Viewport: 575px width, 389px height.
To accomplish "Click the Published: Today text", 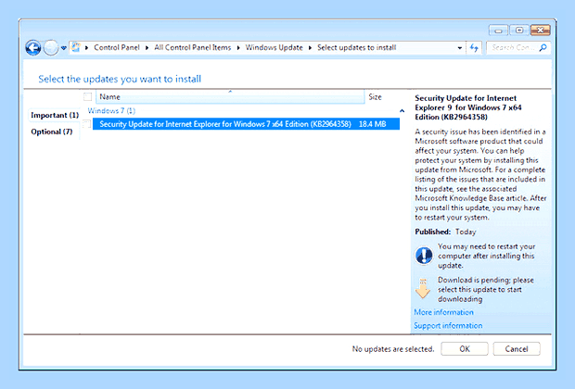I will 445,232.
